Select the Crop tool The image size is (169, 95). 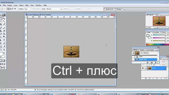click(1, 24)
